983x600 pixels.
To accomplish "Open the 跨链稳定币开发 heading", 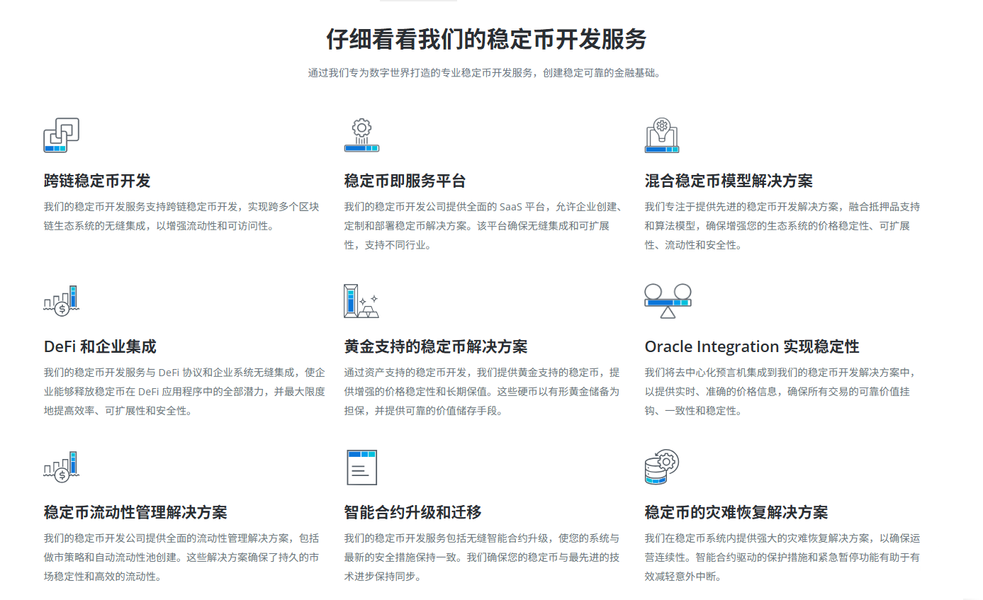I will click(x=97, y=181).
